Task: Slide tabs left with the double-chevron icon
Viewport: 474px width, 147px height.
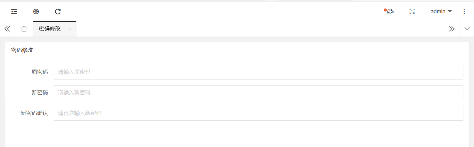Action: click(7, 29)
